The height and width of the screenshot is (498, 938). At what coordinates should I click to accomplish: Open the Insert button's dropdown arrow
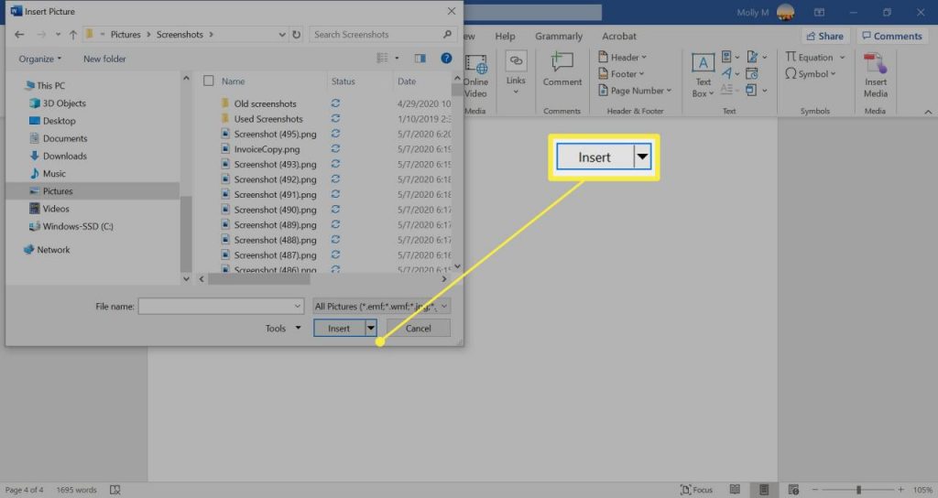pyautogui.click(x=371, y=328)
